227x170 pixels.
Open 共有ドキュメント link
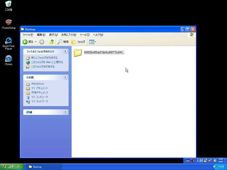tap(40, 92)
